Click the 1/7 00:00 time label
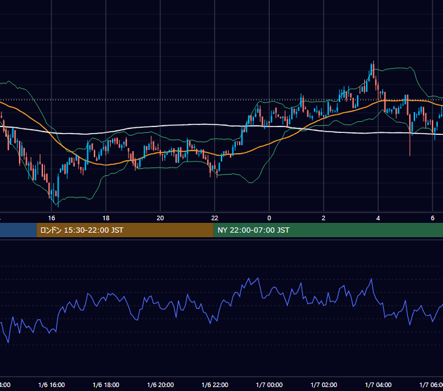443x391 pixels. (269, 384)
